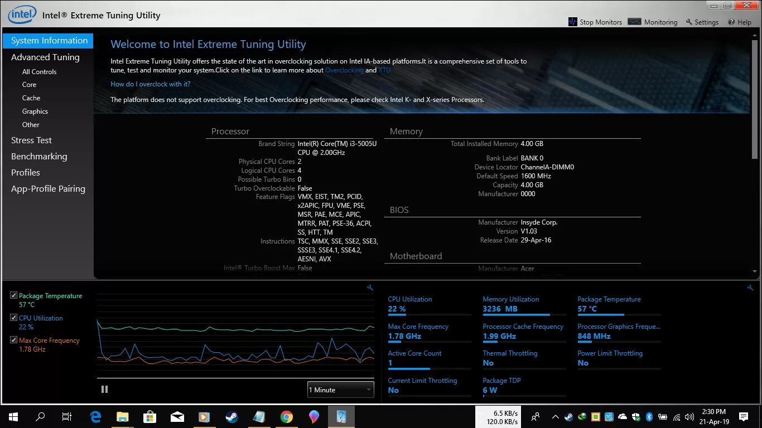762x428 pixels.
Task: Click Intel XTU taskbar icon
Action: 341,417
